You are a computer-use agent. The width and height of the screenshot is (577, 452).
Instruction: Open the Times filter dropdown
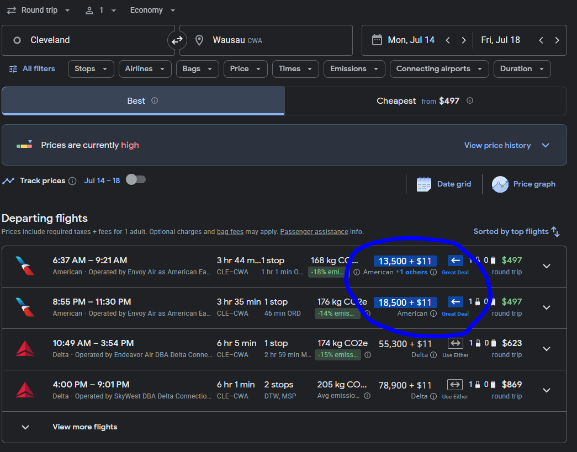coord(295,69)
